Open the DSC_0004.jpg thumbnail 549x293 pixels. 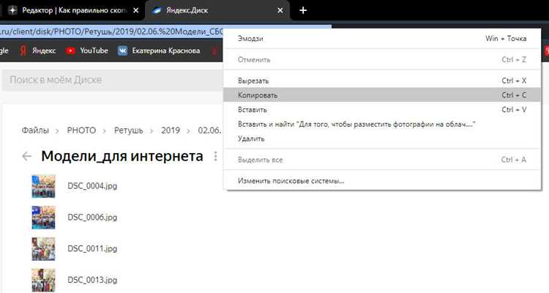tap(43, 186)
